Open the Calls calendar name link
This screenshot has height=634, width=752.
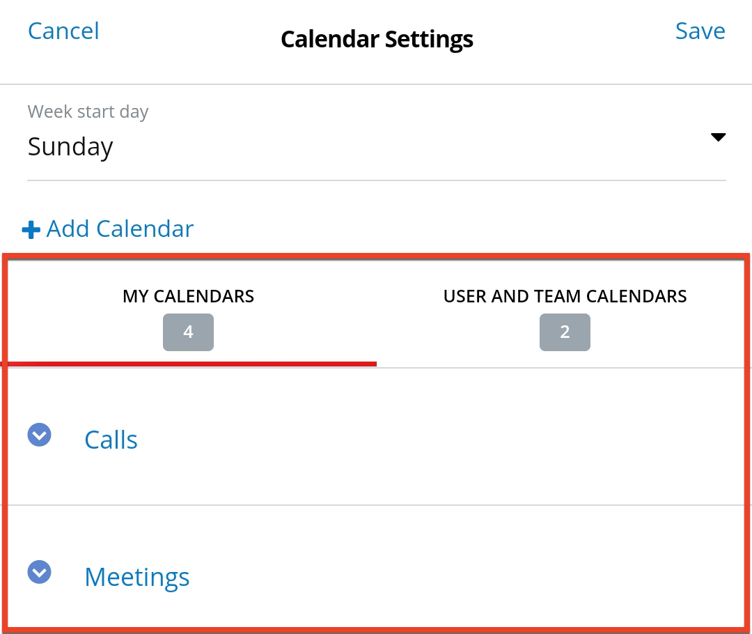[x=111, y=440]
